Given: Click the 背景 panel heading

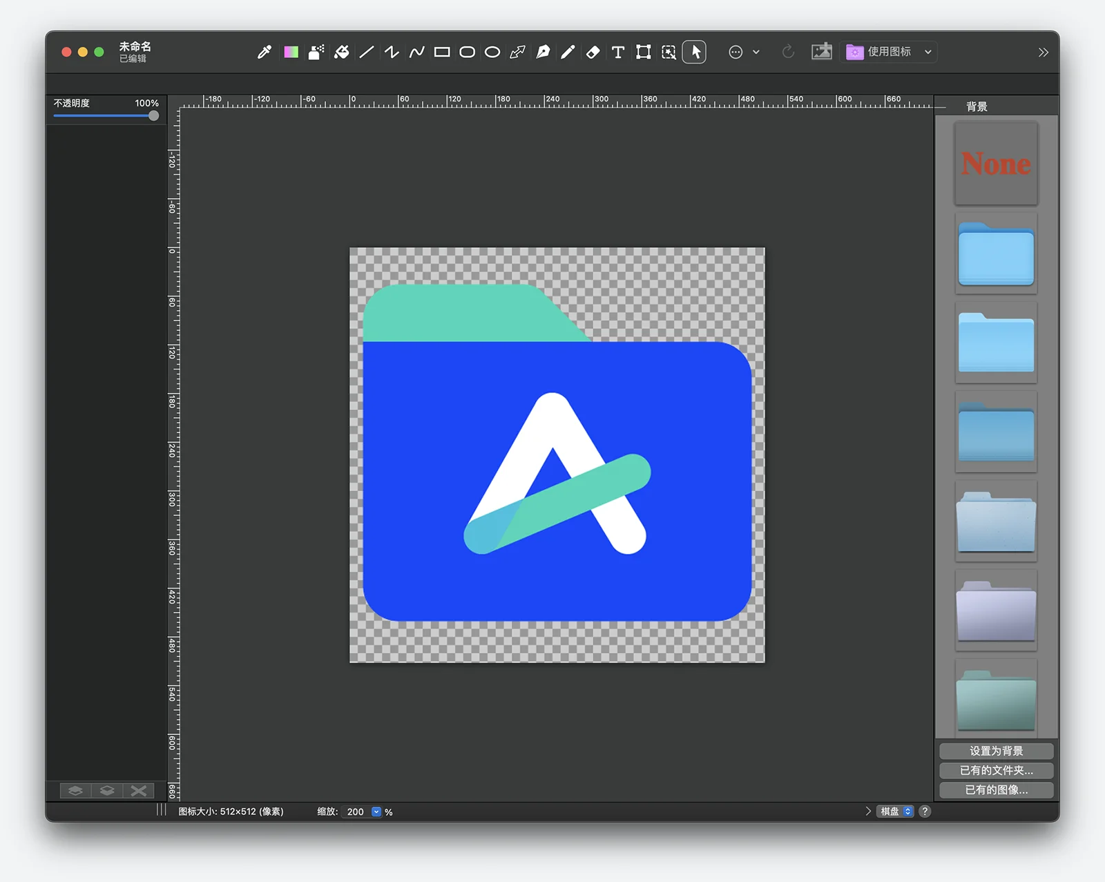Looking at the screenshot, I should coord(977,106).
